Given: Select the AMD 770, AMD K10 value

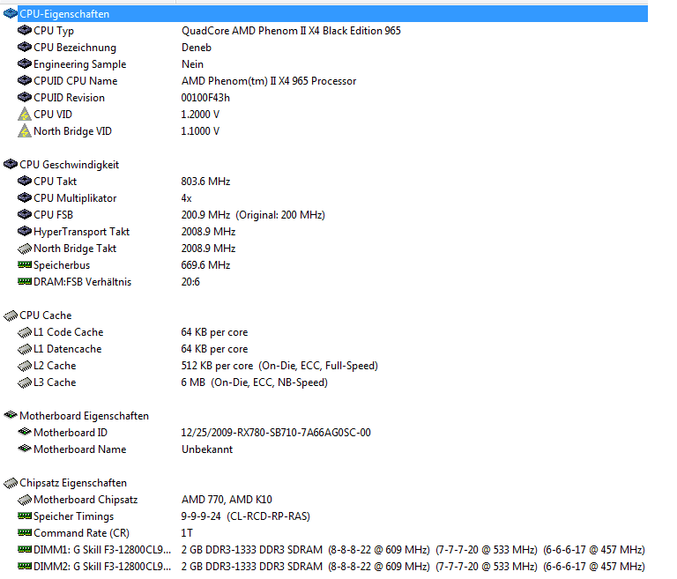Looking at the screenshot, I should tap(227, 500).
